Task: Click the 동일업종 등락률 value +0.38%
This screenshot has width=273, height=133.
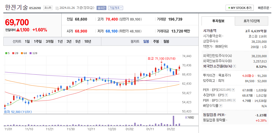Action: [x=261, y=120]
